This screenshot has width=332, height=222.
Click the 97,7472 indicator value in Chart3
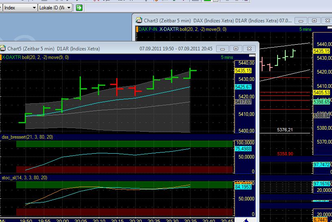[321, 165]
